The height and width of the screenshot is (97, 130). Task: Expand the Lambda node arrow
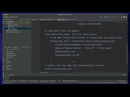[5, 62]
